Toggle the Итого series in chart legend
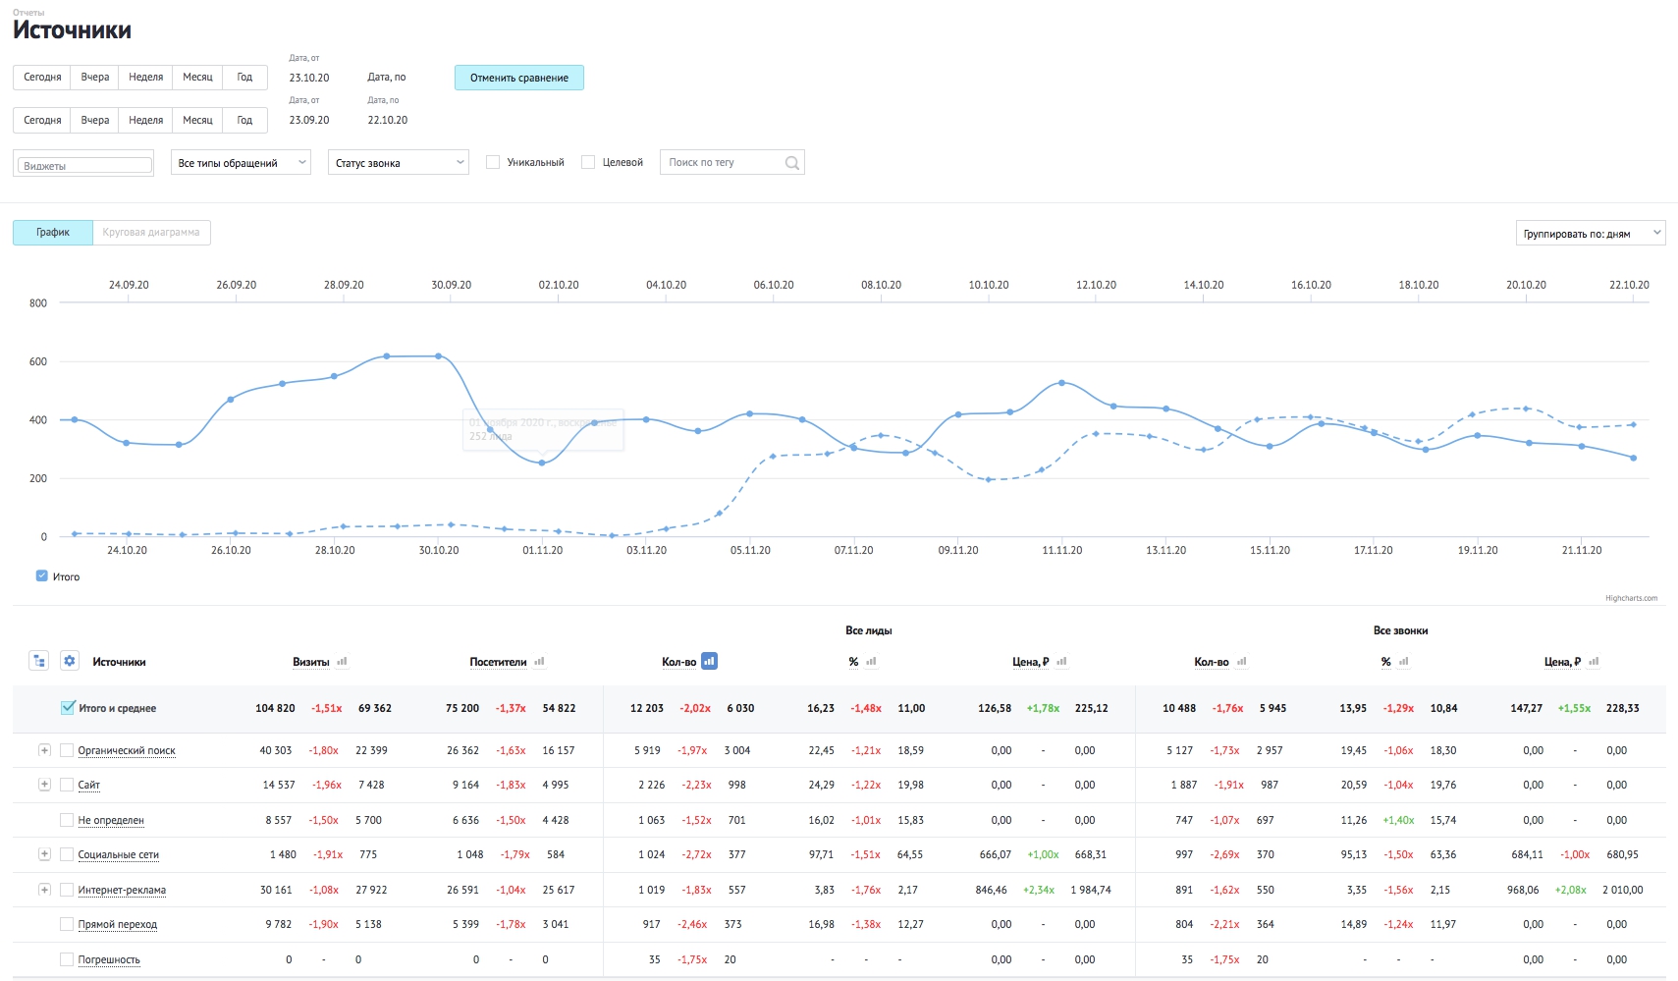 click(x=41, y=576)
